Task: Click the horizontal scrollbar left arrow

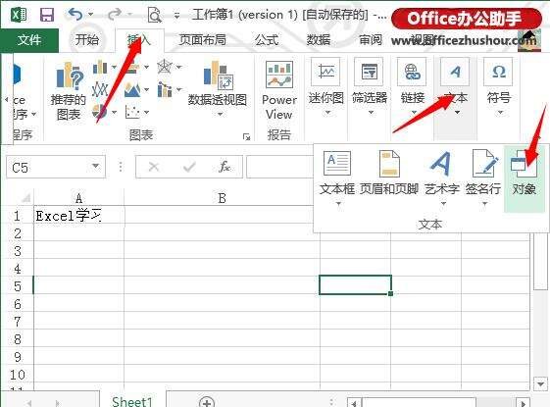Action: pyautogui.click(x=354, y=403)
